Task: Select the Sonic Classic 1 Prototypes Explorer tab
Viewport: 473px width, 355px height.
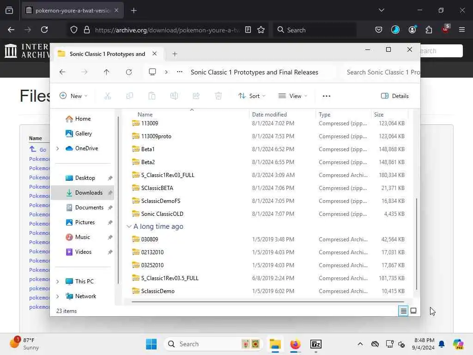Action: click(x=107, y=54)
